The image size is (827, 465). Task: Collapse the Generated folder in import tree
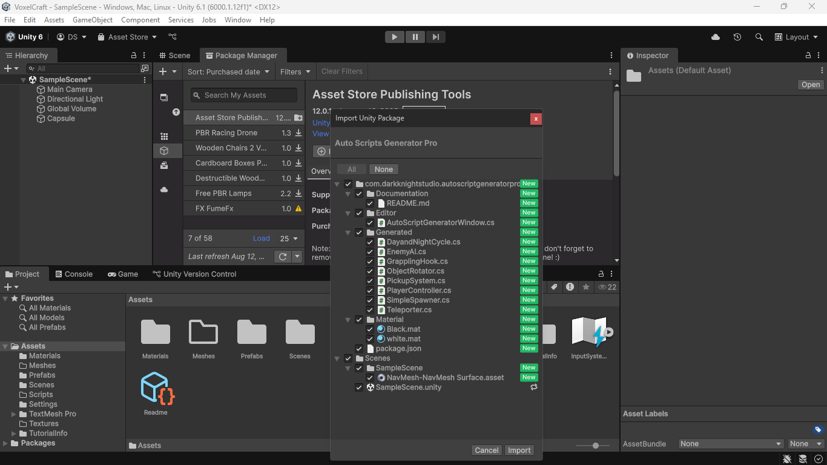348,232
